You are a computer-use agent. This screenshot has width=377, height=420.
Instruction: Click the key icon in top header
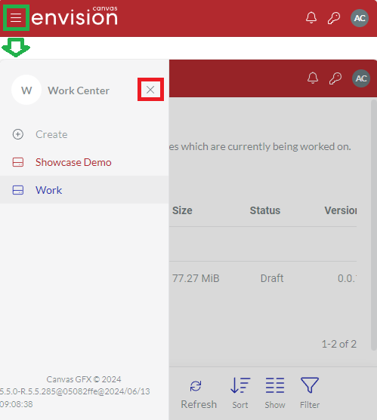[x=334, y=18]
